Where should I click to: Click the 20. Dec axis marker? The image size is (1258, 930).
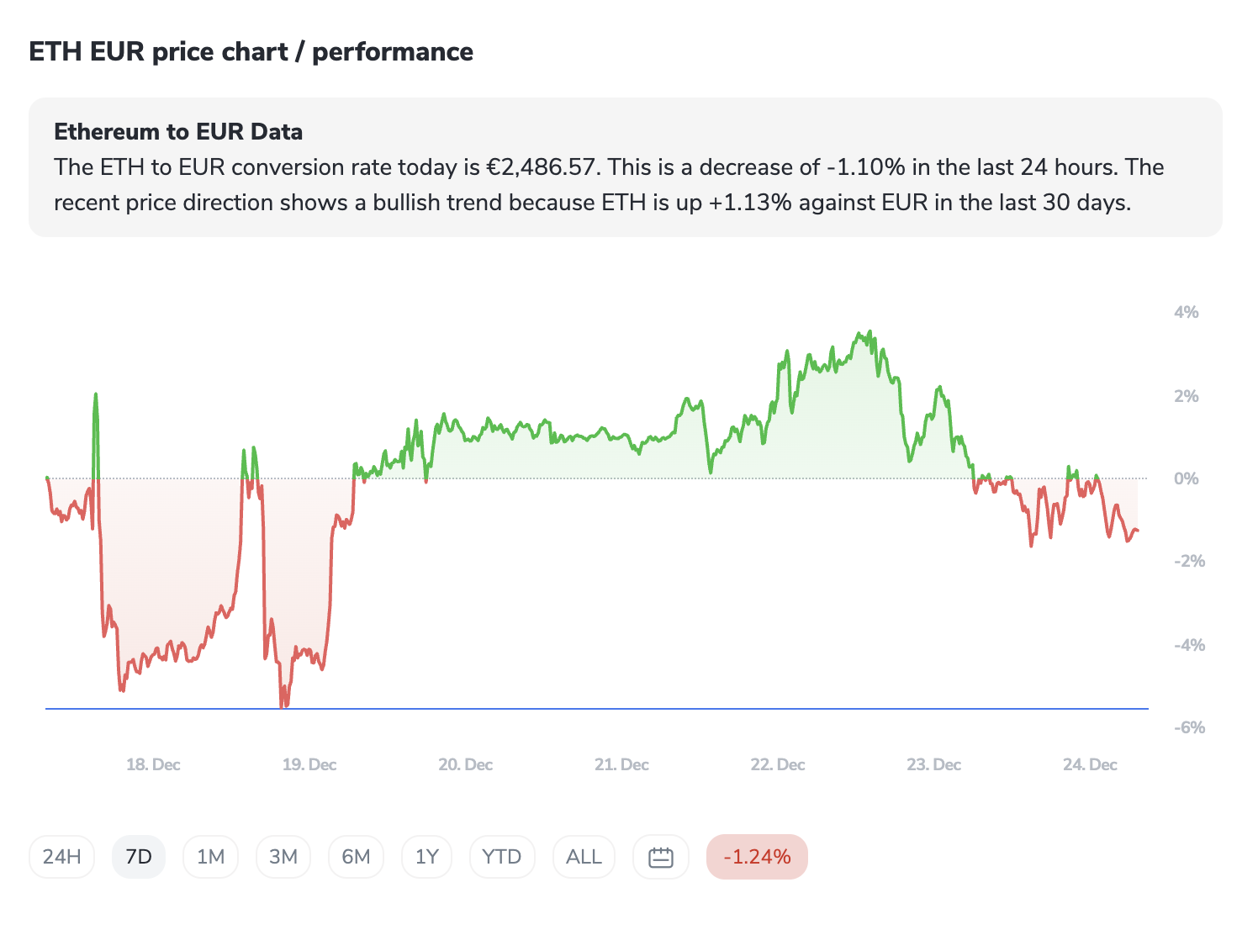click(465, 764)
